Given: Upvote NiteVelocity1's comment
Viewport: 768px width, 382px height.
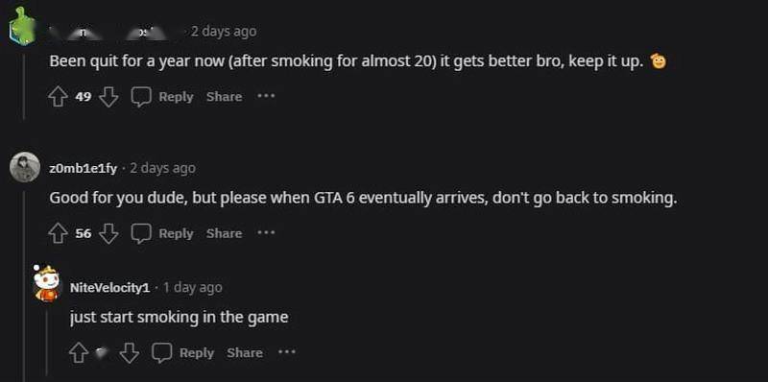Looking at the screenshot, I should (x=79, y=352).
